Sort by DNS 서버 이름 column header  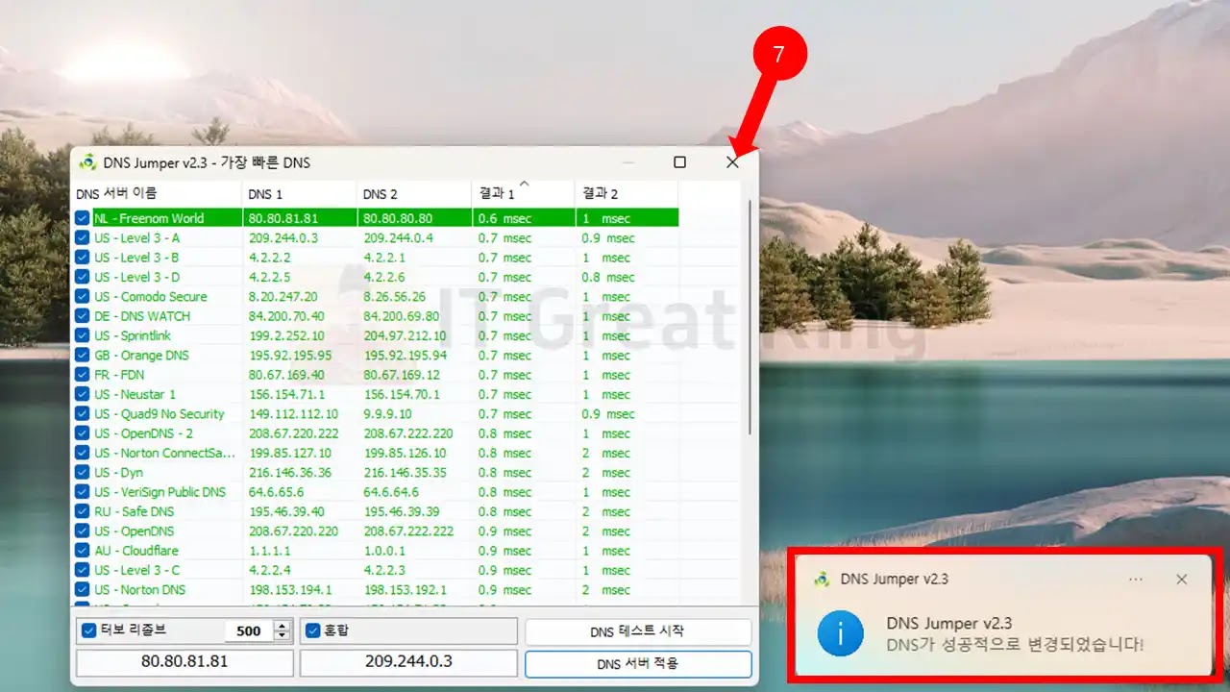(x=158, y=193)
